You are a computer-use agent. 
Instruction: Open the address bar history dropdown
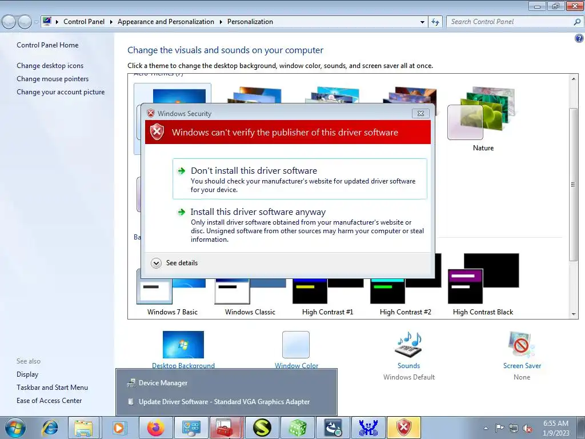tap(422, 22)
